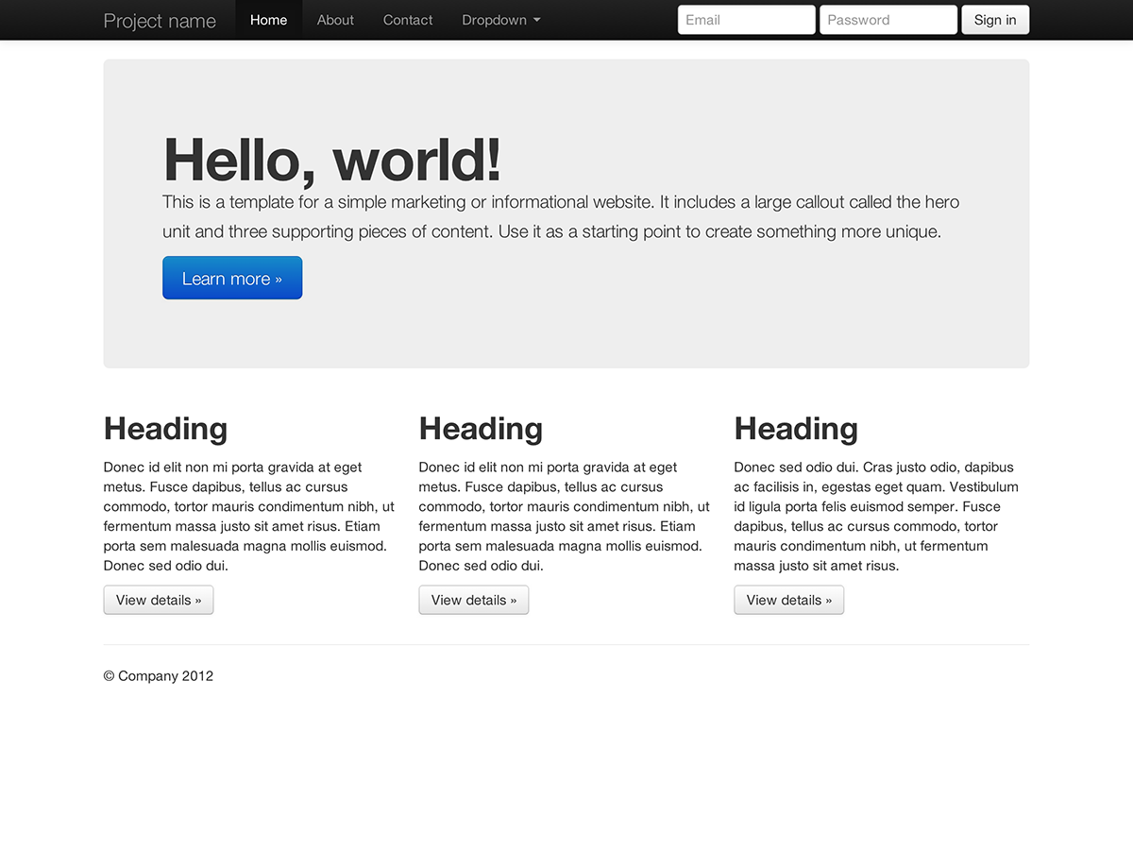Click View details in the middle column
Screen dimensions: 1133x850
(473, 600)
